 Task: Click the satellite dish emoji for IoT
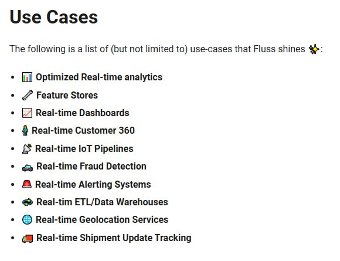pos(27,149)
